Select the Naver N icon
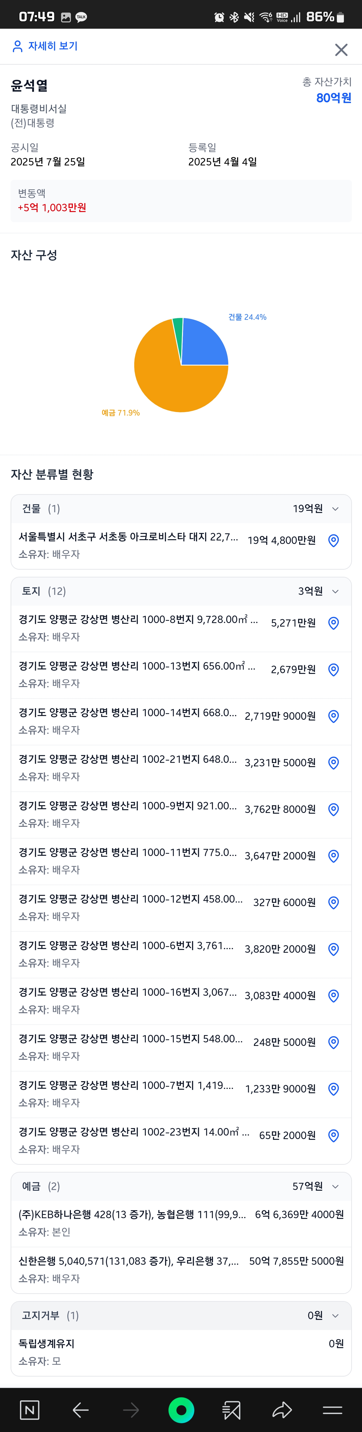 click(x=30, y=1410)
